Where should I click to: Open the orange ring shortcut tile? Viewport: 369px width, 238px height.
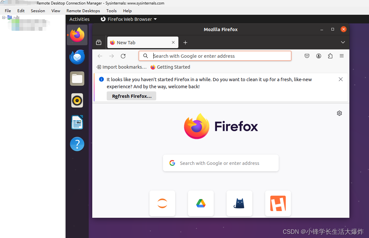pyautogui.click(x=162, y=203)
